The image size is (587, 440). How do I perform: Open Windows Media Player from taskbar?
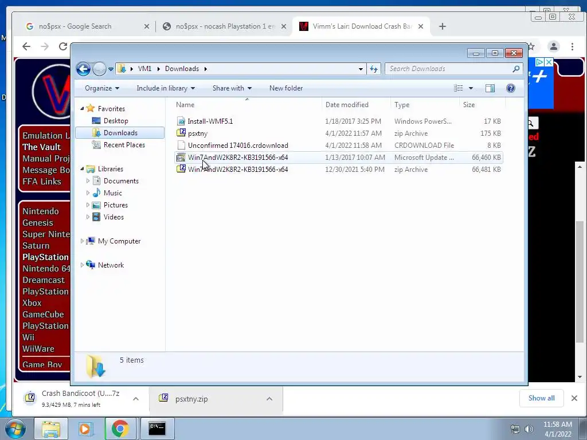click(x=85, y=429)
